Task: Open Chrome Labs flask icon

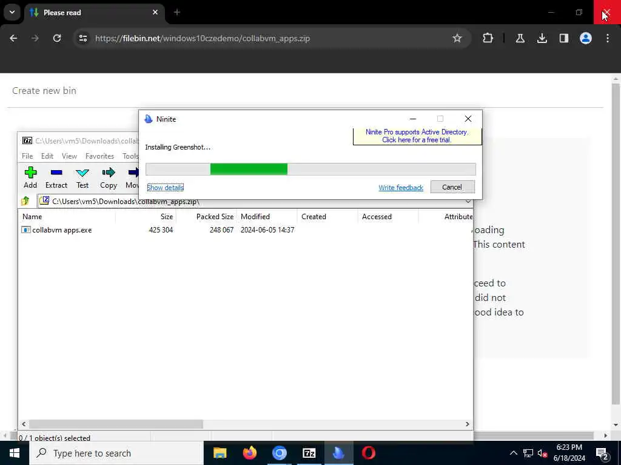Action: [520, 38]
